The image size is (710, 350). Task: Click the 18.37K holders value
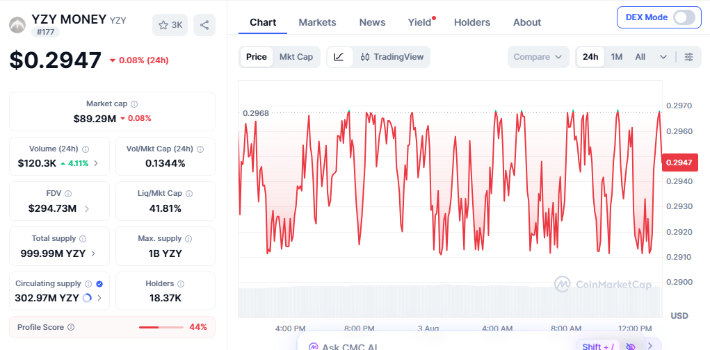click(166, 298)
